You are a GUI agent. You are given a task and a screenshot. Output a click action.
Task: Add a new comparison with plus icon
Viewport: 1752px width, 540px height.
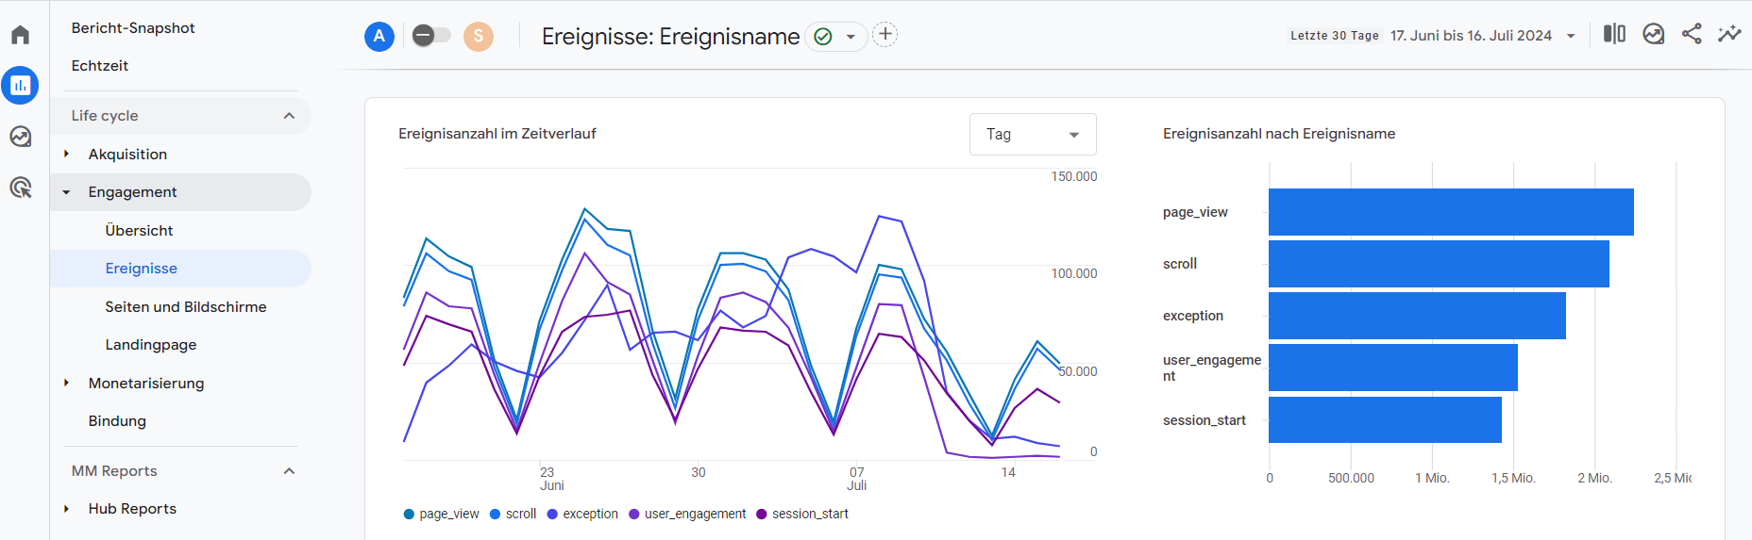click(x=884, y=35)
